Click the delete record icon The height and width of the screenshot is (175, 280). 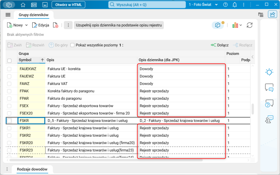(56, 25)
